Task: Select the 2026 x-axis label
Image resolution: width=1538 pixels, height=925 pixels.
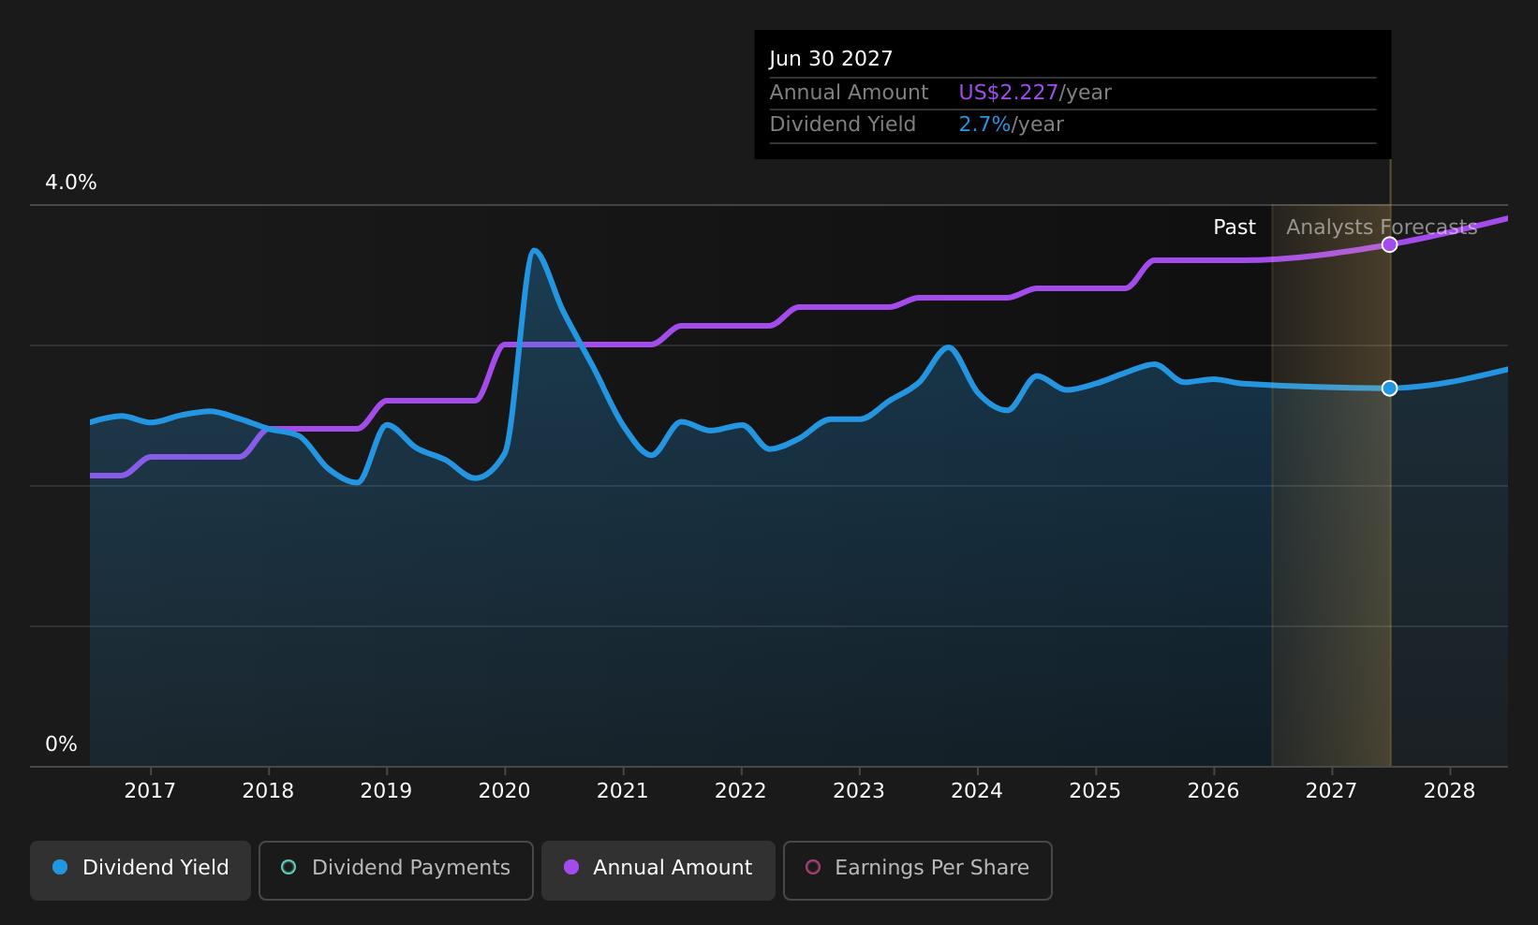Action: click(1214, 791)
